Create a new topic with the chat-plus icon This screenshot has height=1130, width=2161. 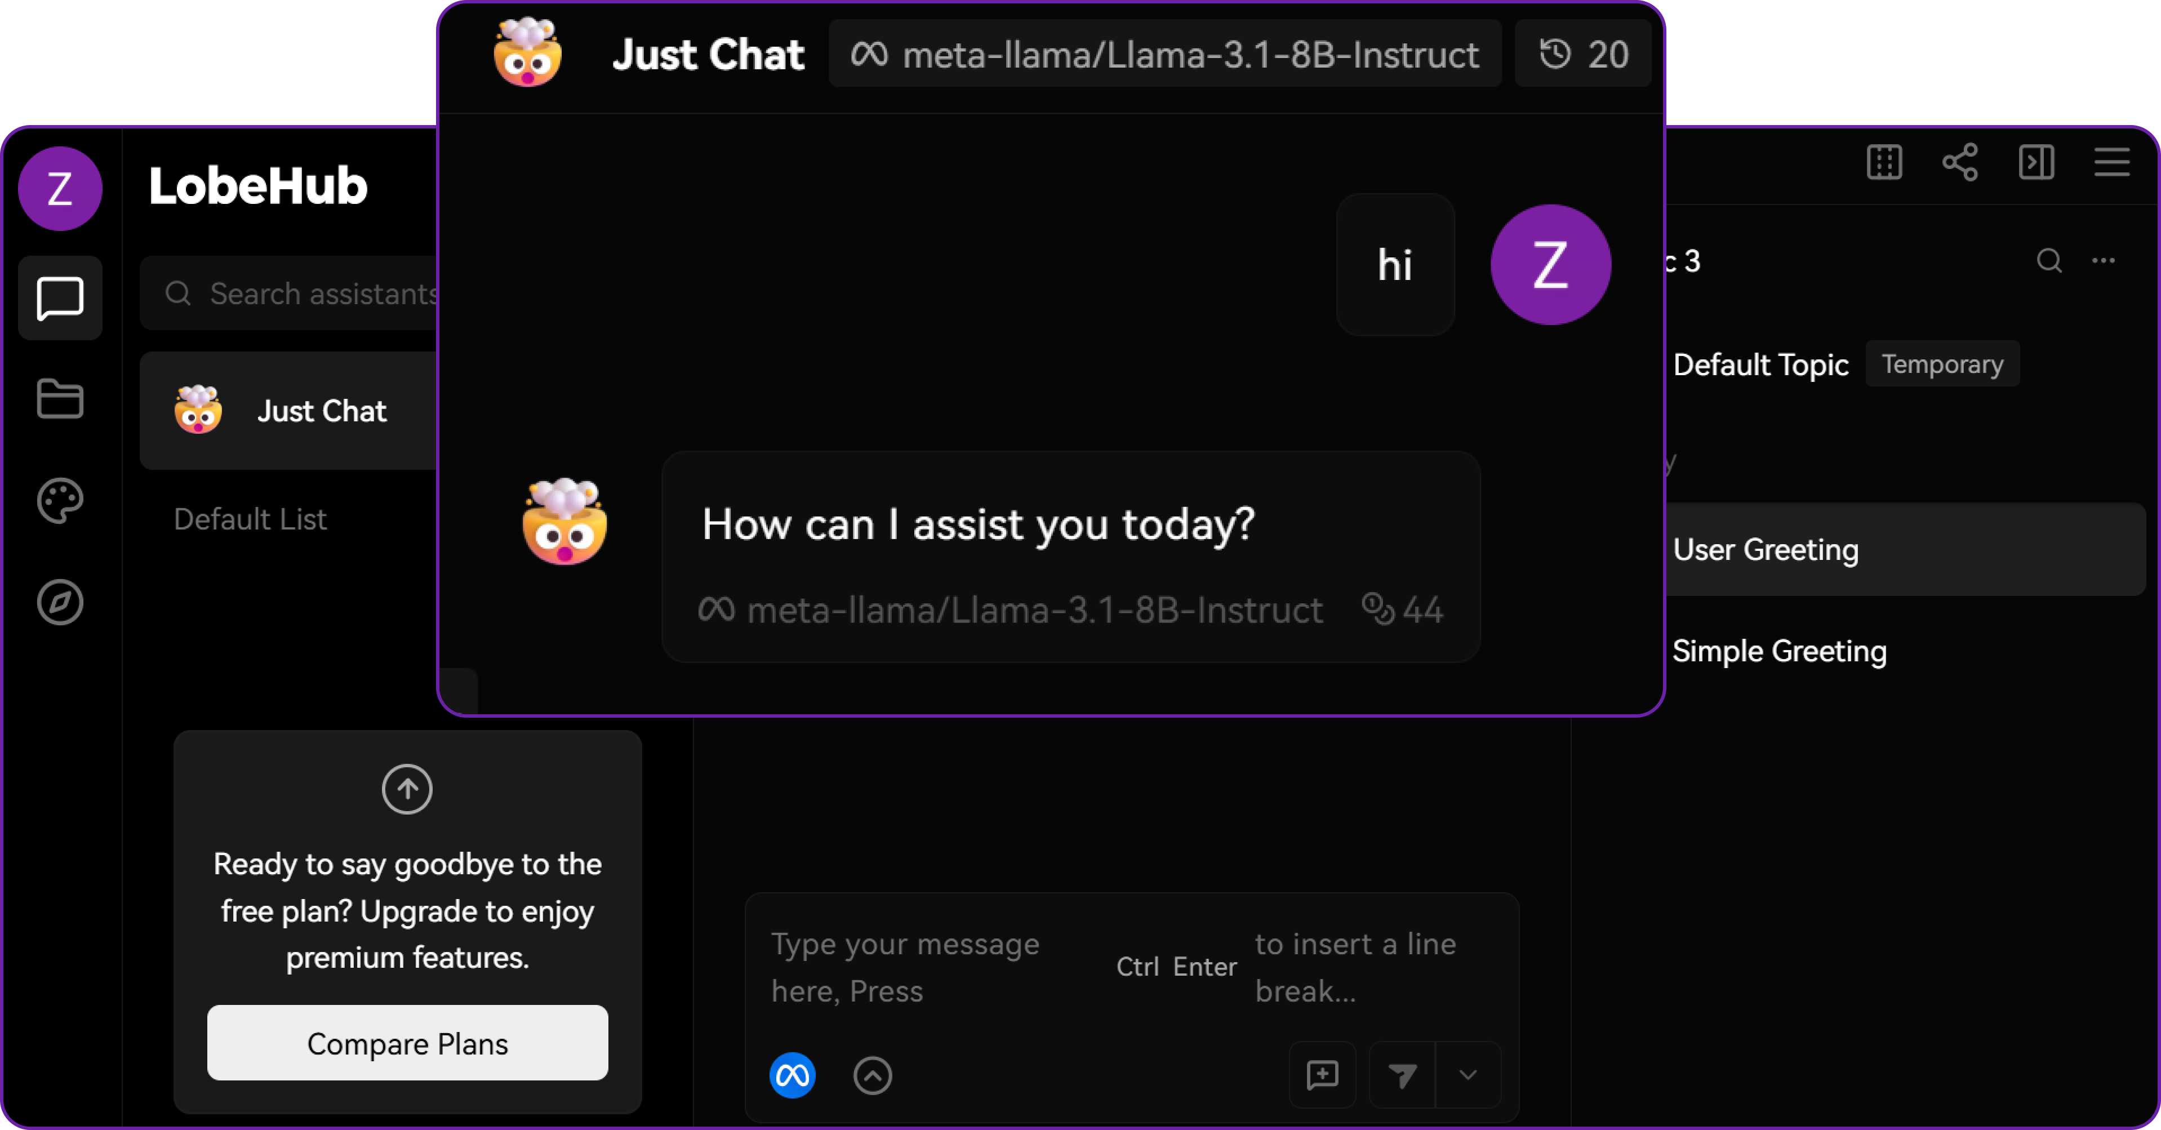[1321, 1076]
